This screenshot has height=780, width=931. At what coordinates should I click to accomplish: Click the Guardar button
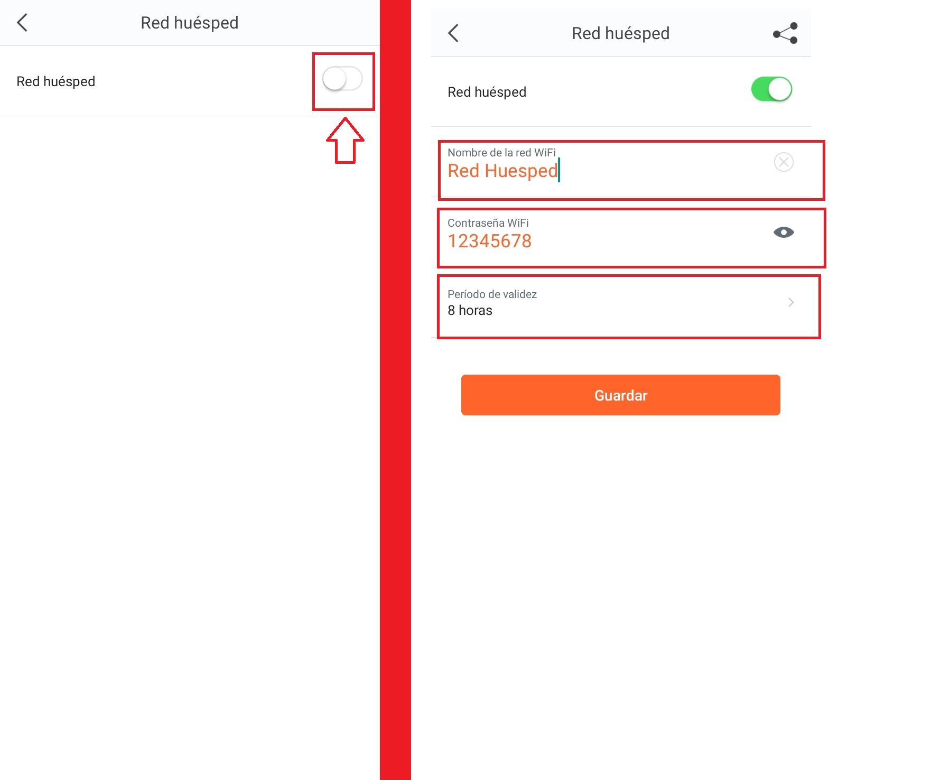pos(620,395)
